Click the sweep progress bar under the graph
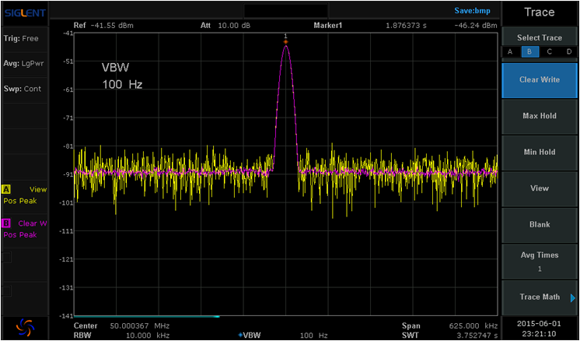Image resolution: width=580 pixels, height=341 pixels. coord(148,316)
